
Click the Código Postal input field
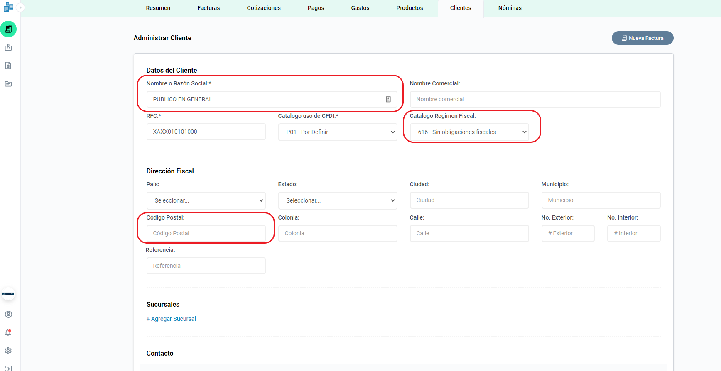206,233
